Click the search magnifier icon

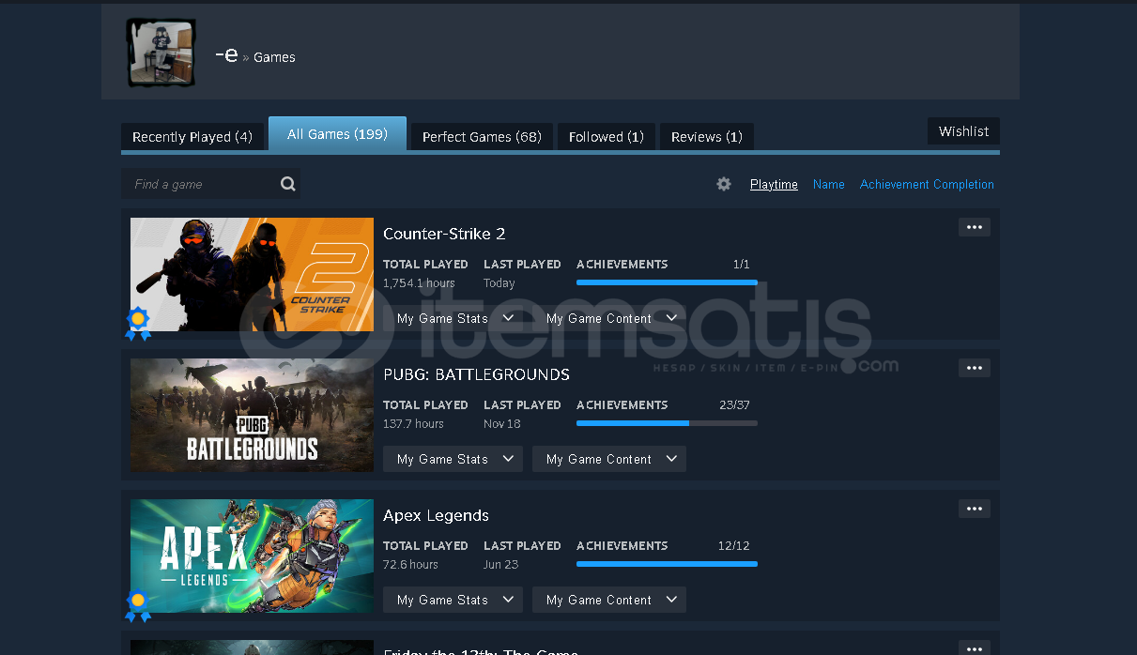tap(287, 184)
